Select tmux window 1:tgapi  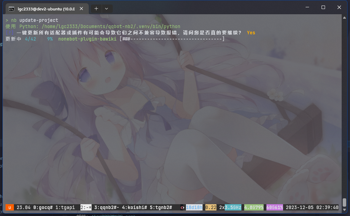click(65, 208)
